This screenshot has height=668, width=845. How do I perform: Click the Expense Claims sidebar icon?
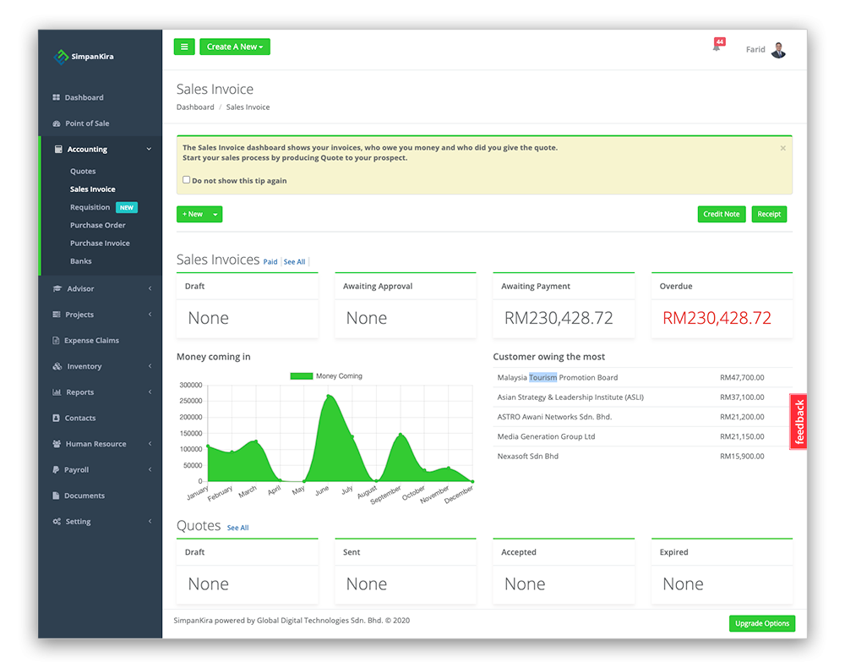click(x=56, y=340)
